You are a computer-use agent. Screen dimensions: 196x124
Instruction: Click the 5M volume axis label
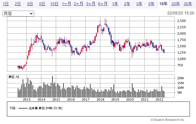point(179,93)
